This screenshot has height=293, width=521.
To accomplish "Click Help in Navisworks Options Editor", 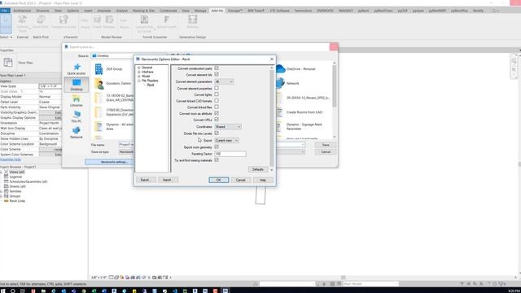I will point(263,180).
